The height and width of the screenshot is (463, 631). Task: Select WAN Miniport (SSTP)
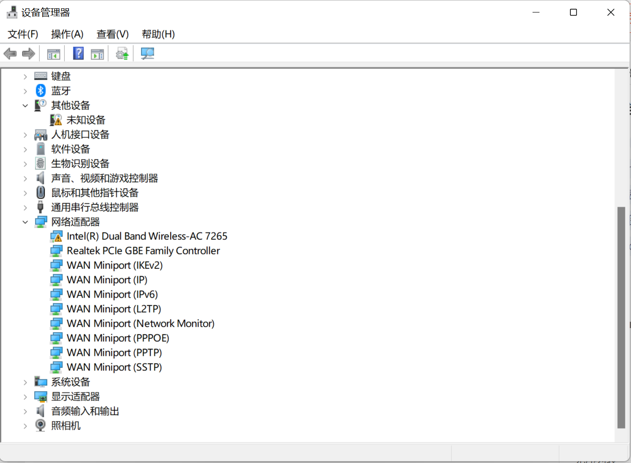[115, 367]
